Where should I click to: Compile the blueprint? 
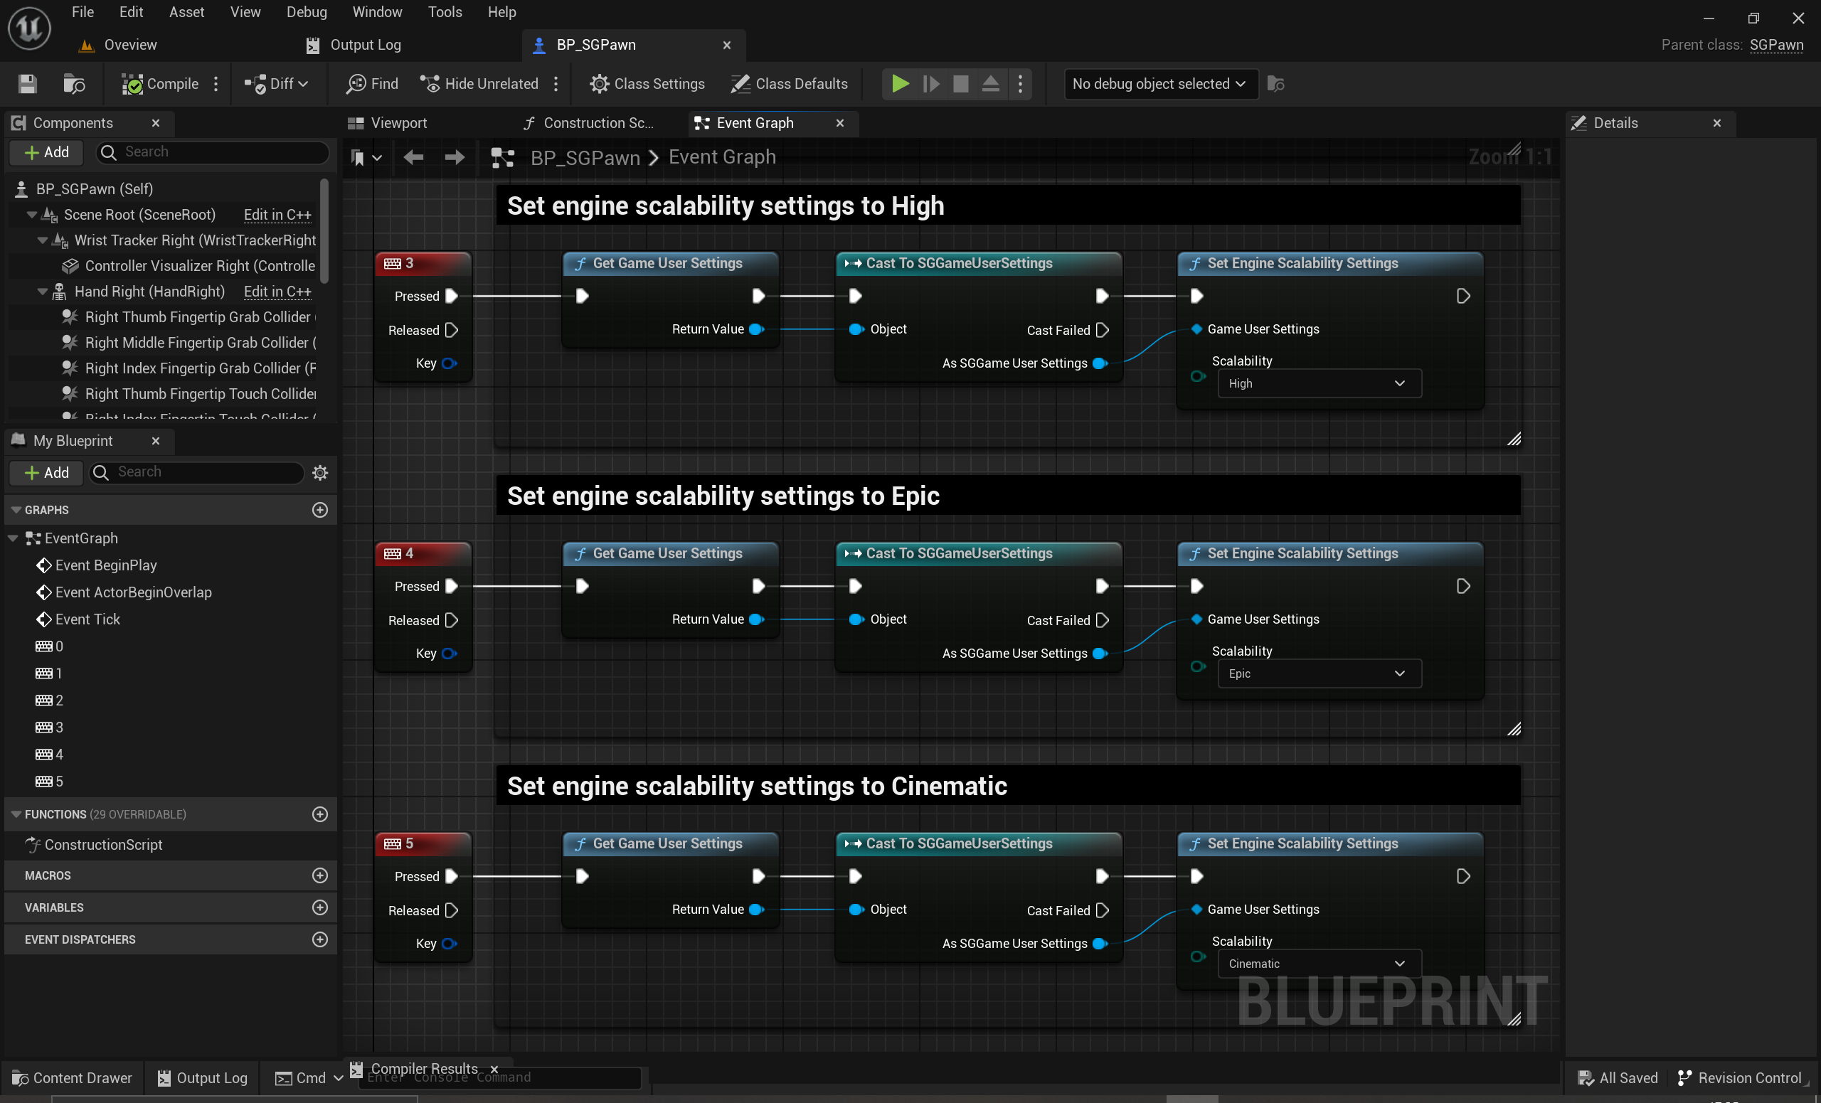tap(159, 83)
